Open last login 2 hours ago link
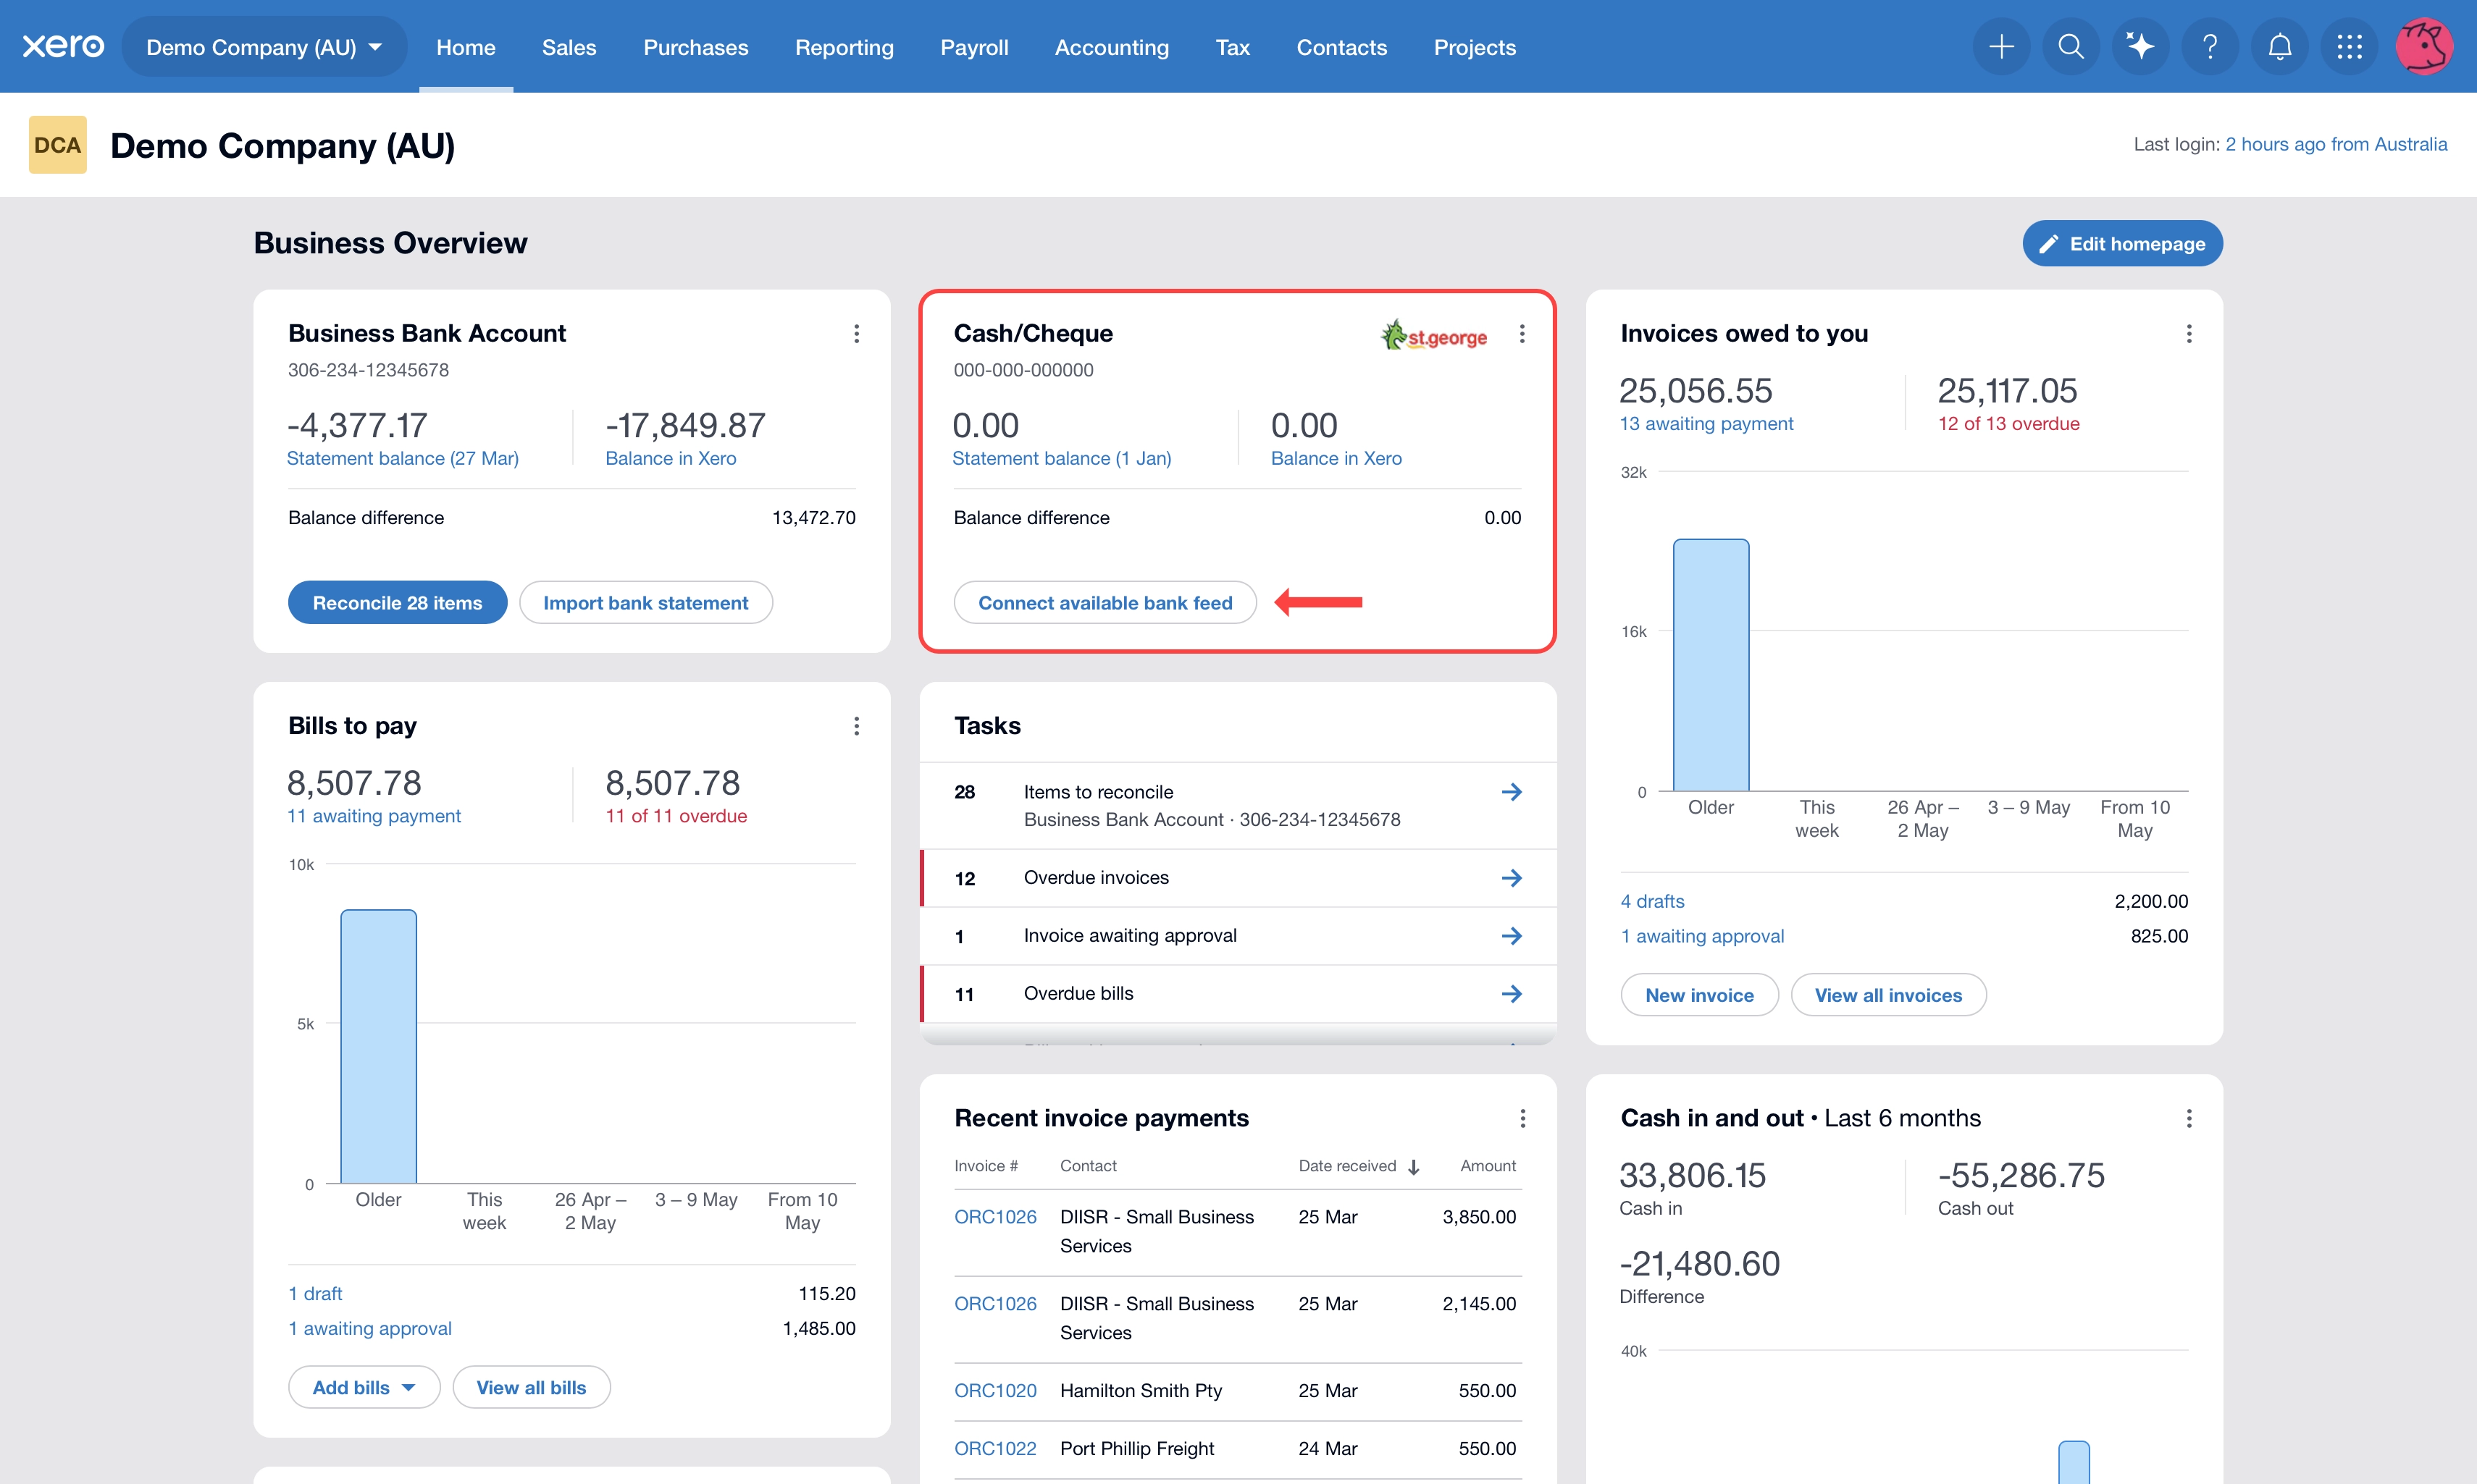This screenshot has width=2477, height=1484. [x=2336, y=145]
